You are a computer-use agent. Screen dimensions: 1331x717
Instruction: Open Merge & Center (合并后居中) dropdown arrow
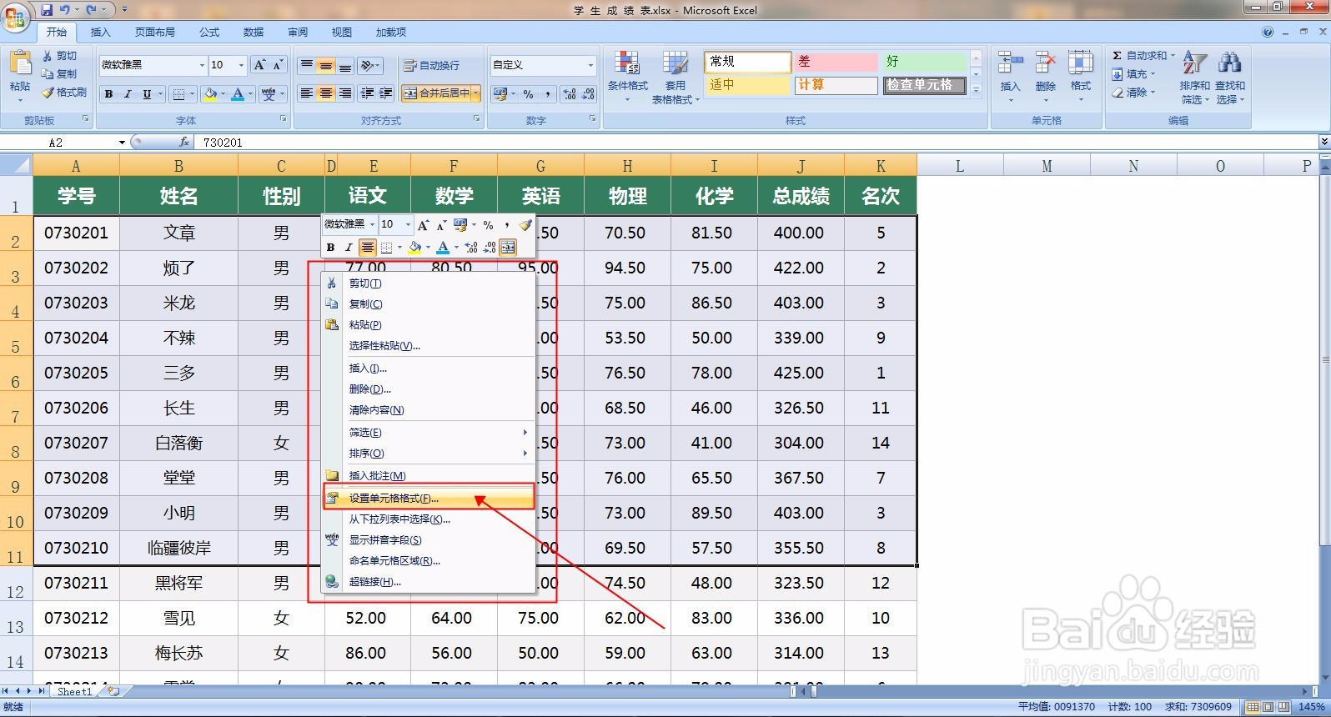pos(476,93)
